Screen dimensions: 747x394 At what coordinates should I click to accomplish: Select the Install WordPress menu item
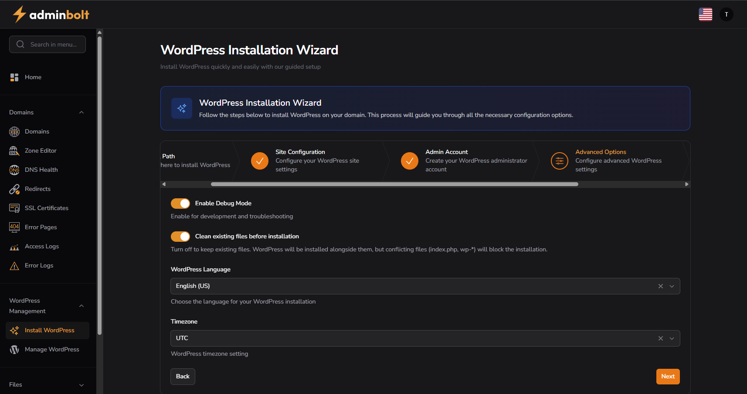(x=48, y=331)
